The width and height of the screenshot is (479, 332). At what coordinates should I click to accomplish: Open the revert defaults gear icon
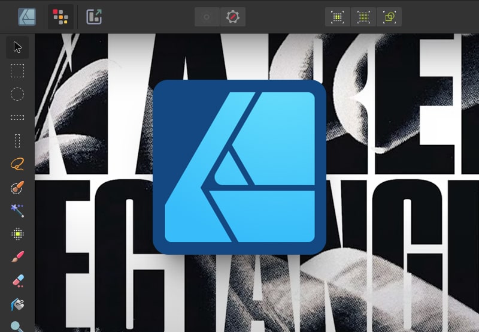tap(233, 17)
